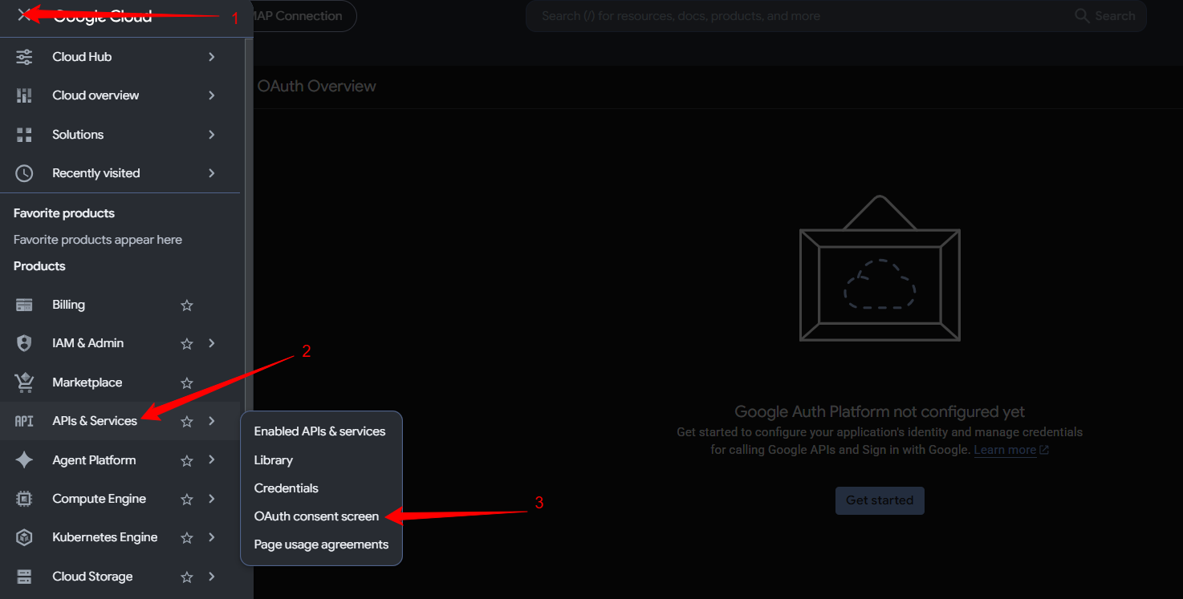Click the Compute Engine chip icon
1183x599 pixels.
point(24,499)
